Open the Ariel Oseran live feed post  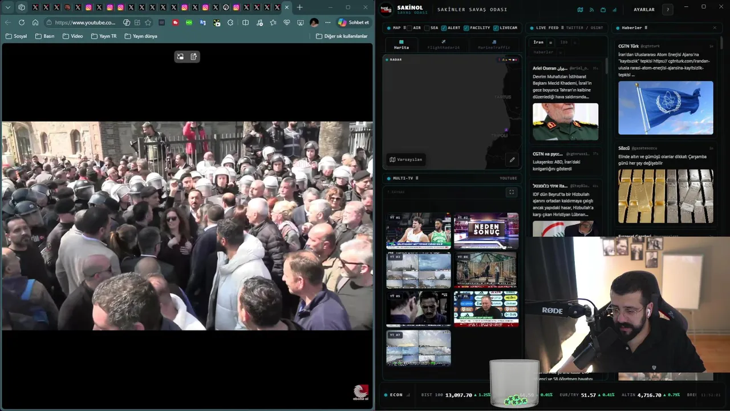tap(566, 102)
